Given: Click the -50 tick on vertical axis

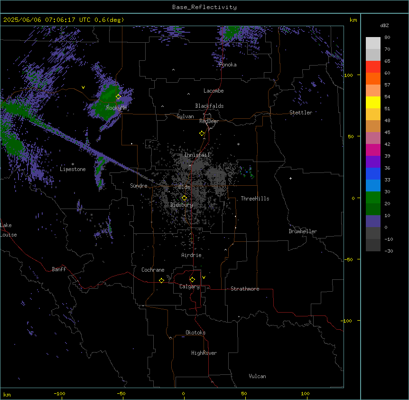Looking at the screenshot, I should click(x=348, y=259).
